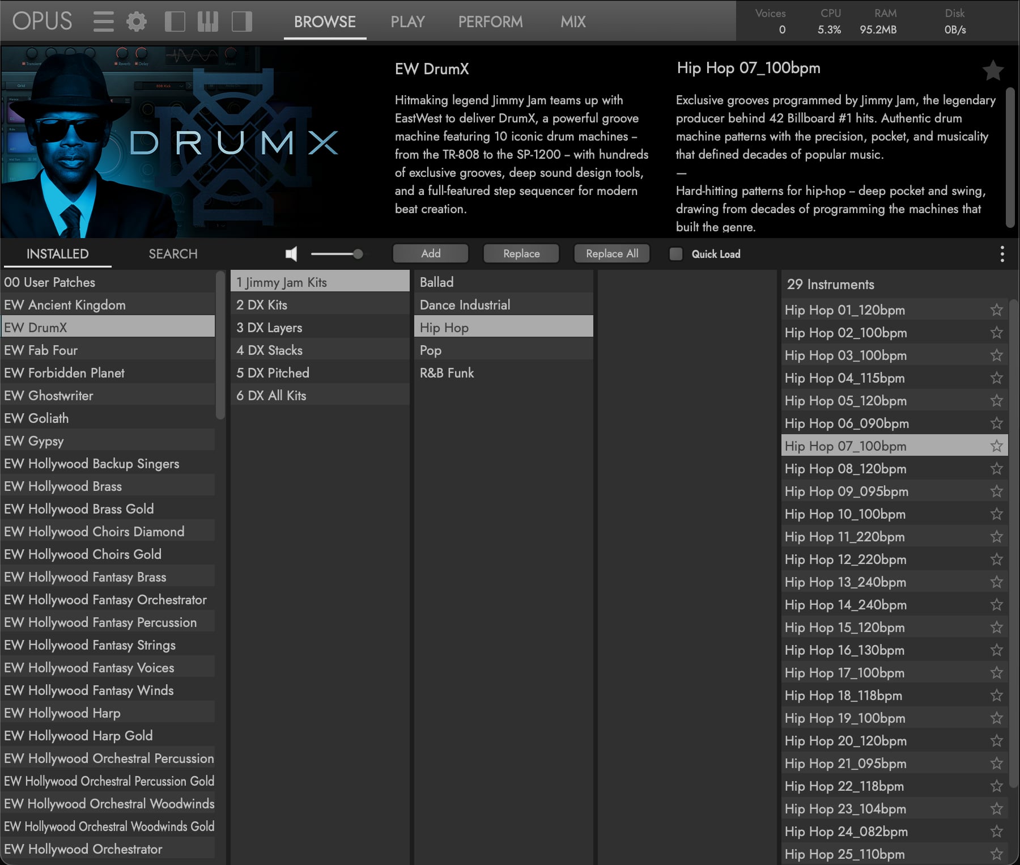This screenshot has height=865, width=1020.
Task: Click the preview speaker icon
Action: pos(291,254)
